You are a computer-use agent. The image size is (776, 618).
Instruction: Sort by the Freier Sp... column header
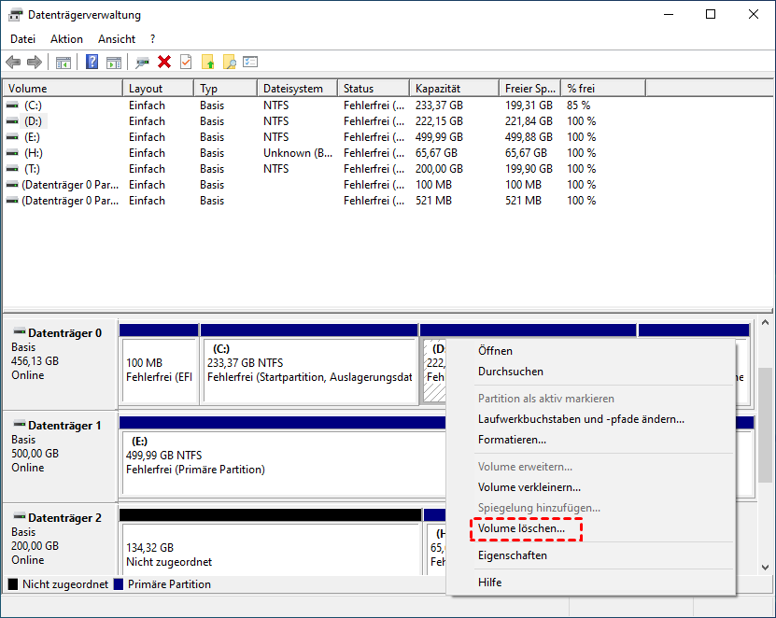coord(530,89)
